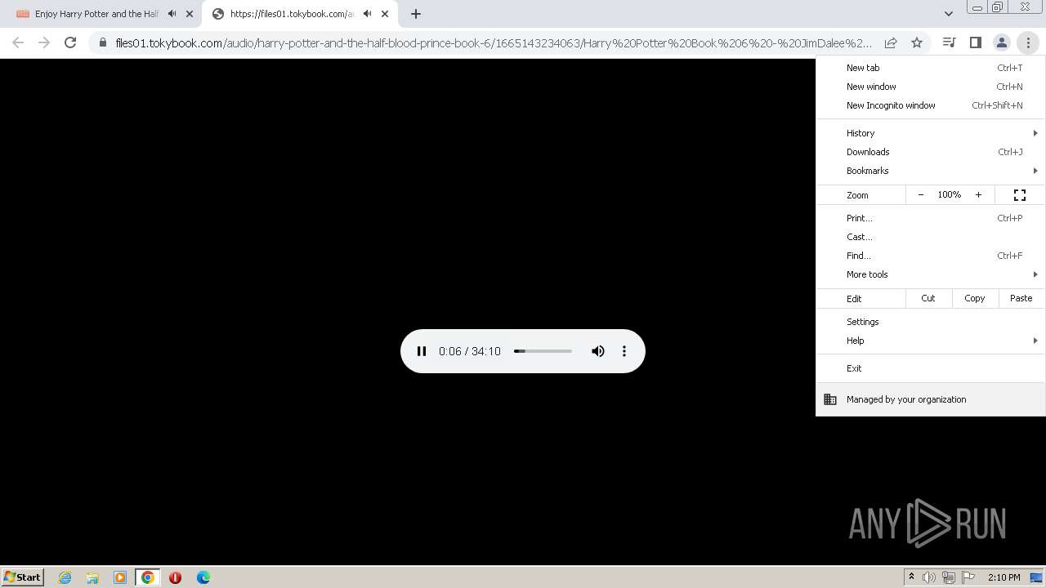This screenshot has width=1046, height=588.
Task: Open audio player more options menu
Action: coord(624,351)
